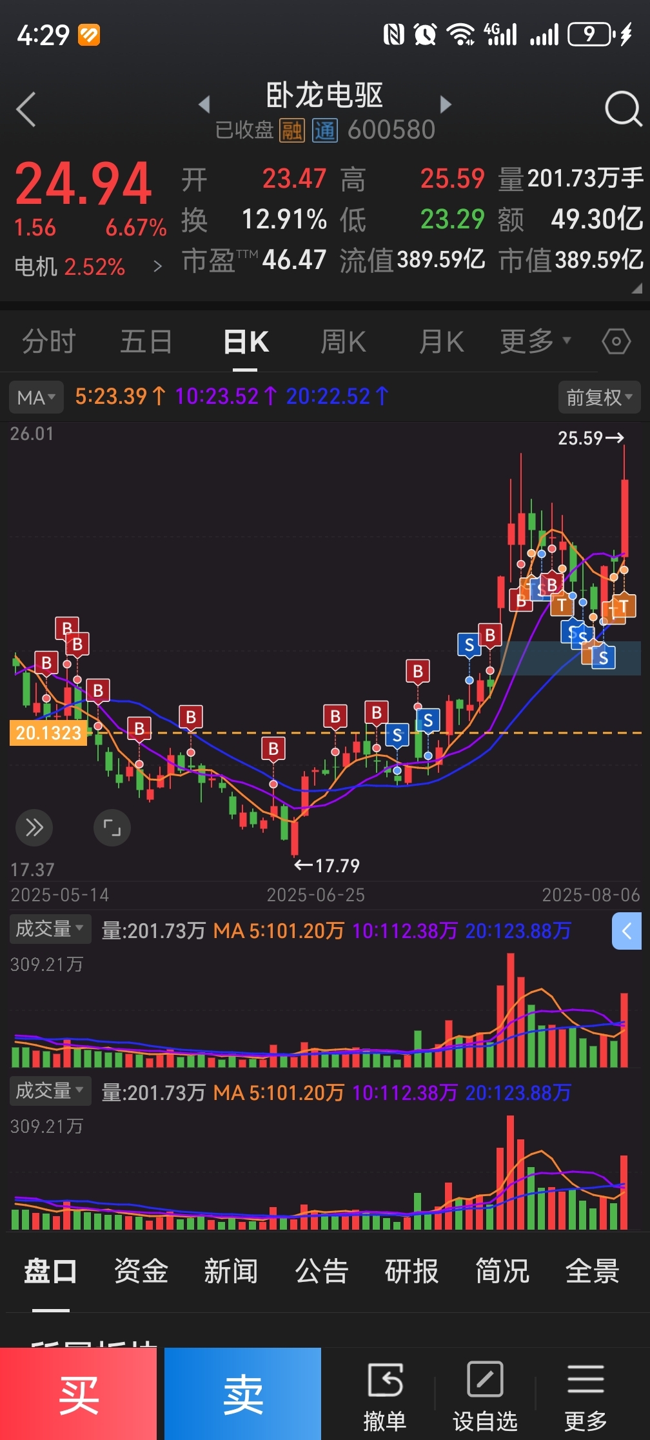Switch to previous stock with left triangle
Image resolution: width=650 pixels, height=1440 pixels.
pos(204,104)
